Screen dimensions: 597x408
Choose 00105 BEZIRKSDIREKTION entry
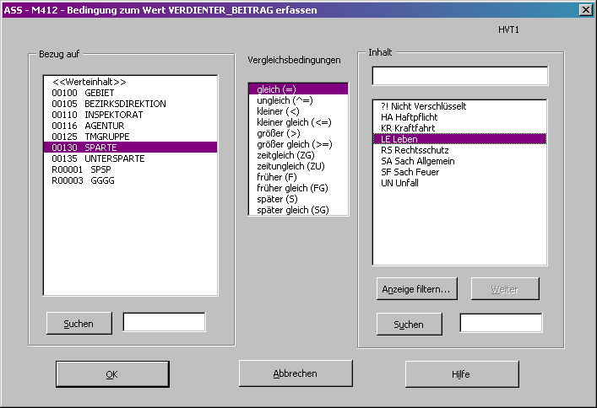(108, 104)
